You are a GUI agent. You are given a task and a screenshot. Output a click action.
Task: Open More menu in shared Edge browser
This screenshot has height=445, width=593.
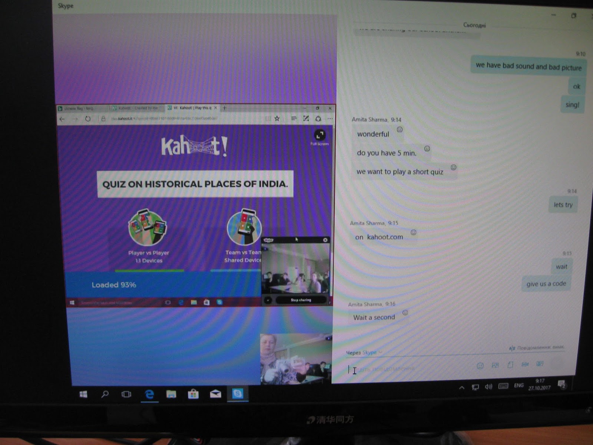coord(330,119)
